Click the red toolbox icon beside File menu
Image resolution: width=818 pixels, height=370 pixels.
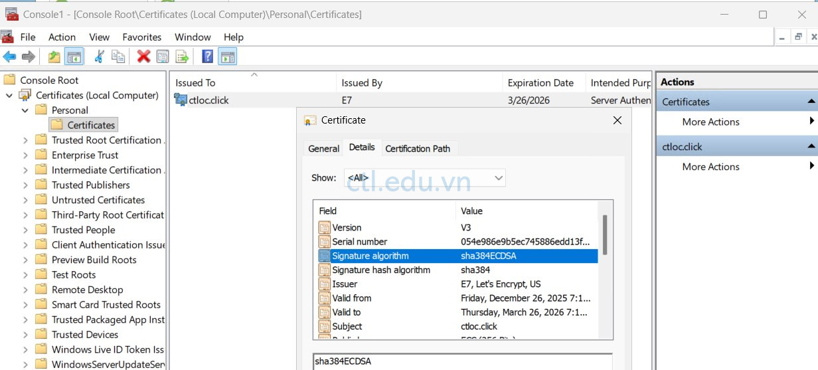point(7,37)
